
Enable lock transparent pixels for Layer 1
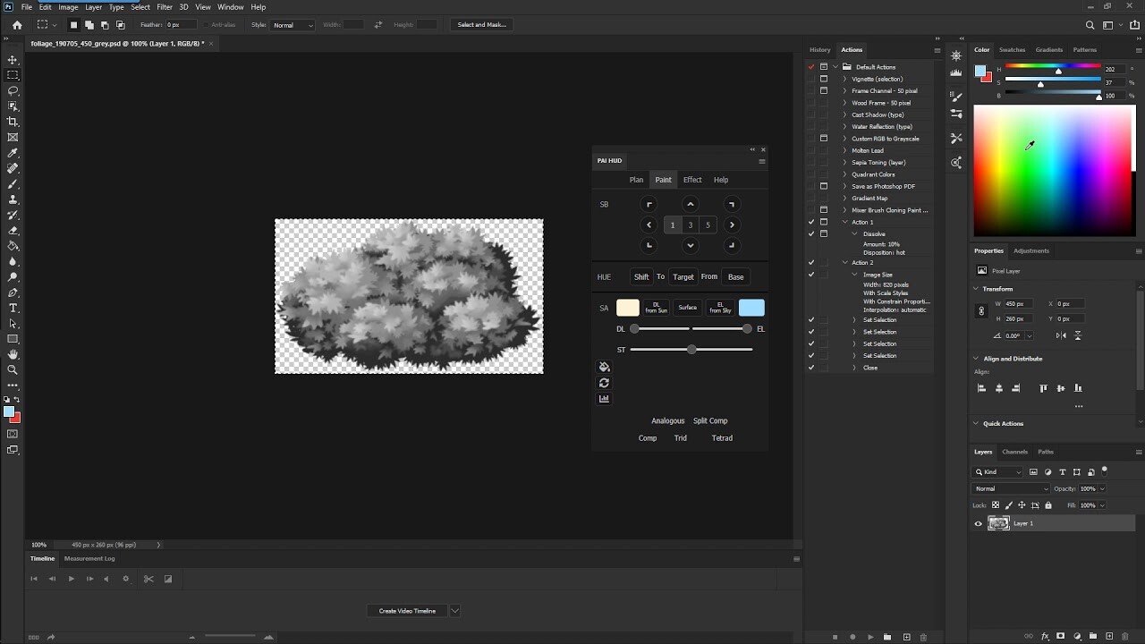[x=996, y=505]
